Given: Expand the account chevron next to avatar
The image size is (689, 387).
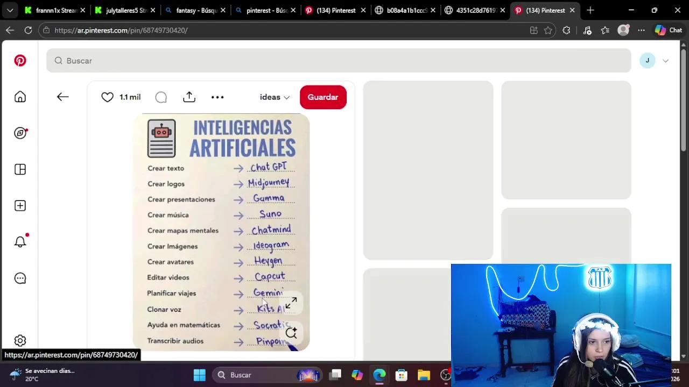Looking at the screenshot, I should click(x=665, y=61).
